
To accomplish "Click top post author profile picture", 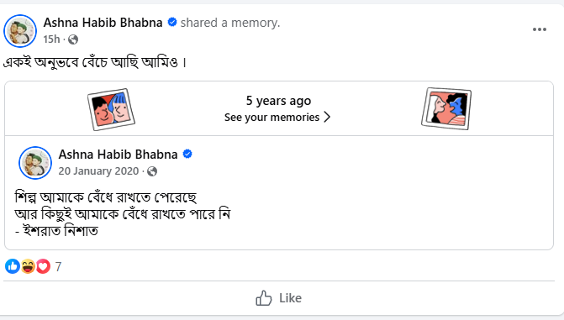I will click(x=20, y=31).
